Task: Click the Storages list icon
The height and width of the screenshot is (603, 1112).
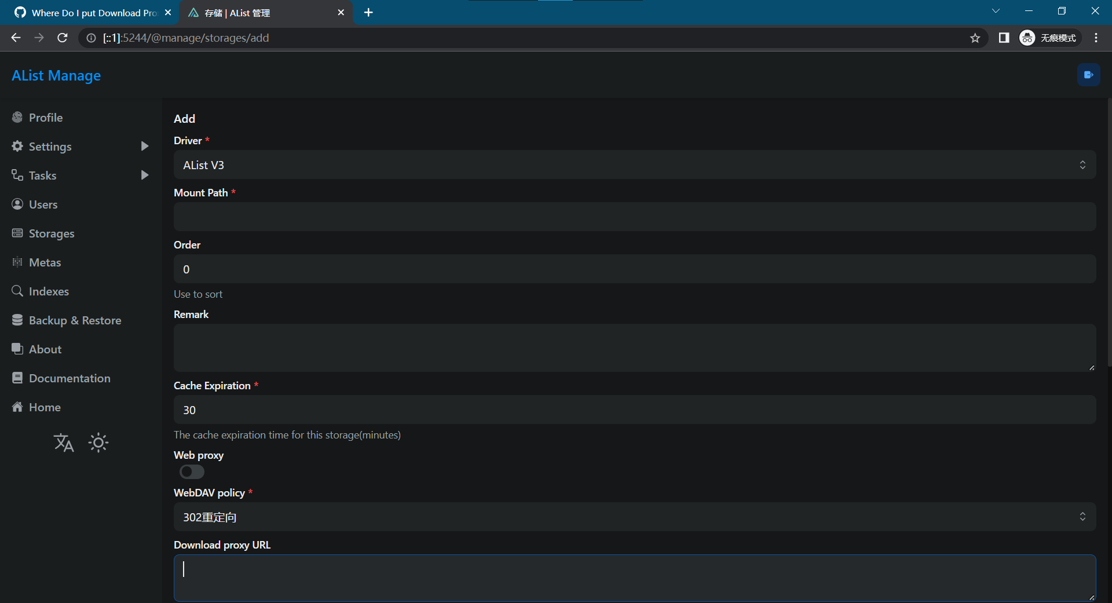Action: tap(17, 233)
